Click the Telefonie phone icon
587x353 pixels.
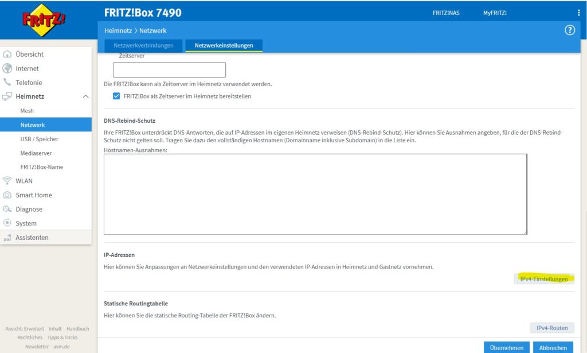pyautogui.click(x=7, y=83)
